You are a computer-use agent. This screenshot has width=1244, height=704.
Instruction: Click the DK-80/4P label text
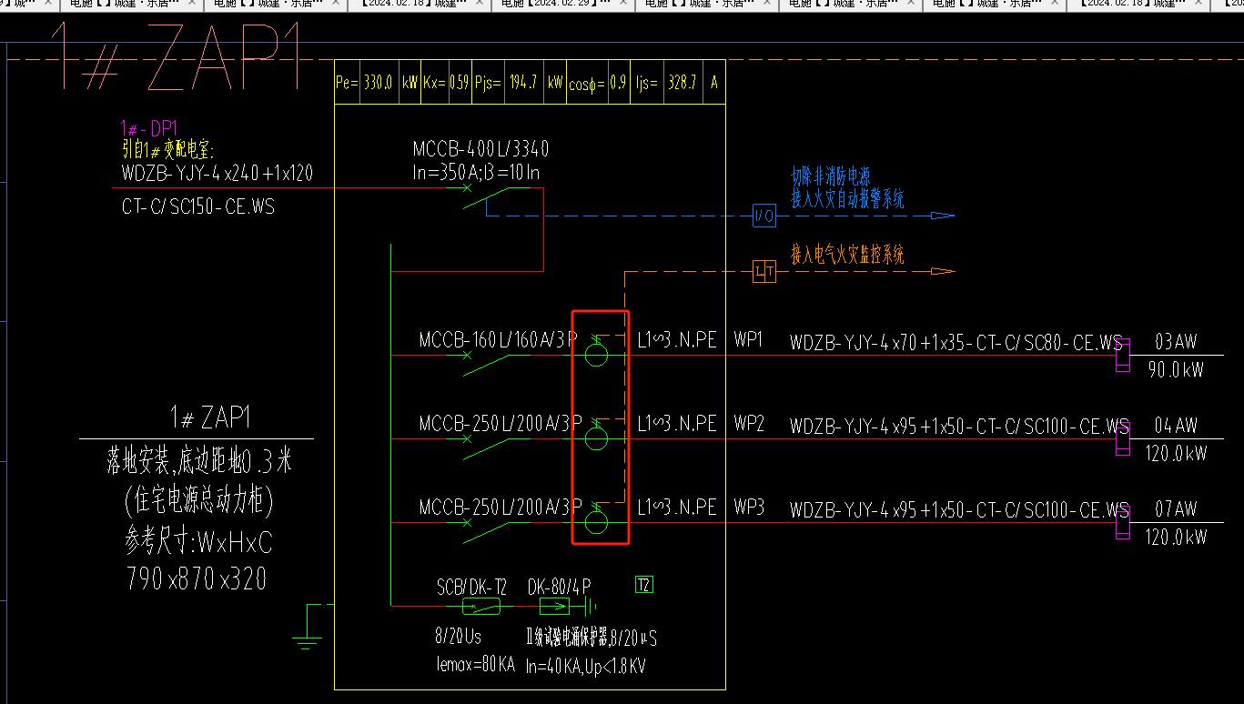tap(560, 588)
